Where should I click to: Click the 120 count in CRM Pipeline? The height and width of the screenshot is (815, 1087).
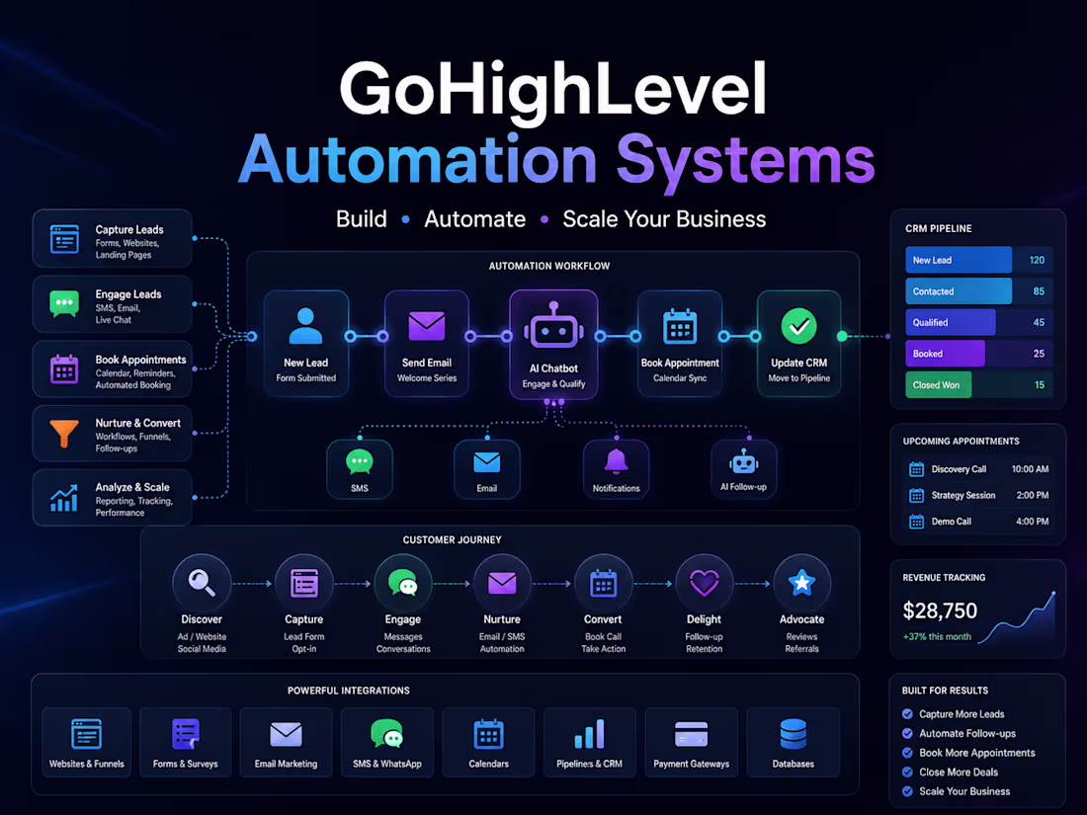[1037, 260]
